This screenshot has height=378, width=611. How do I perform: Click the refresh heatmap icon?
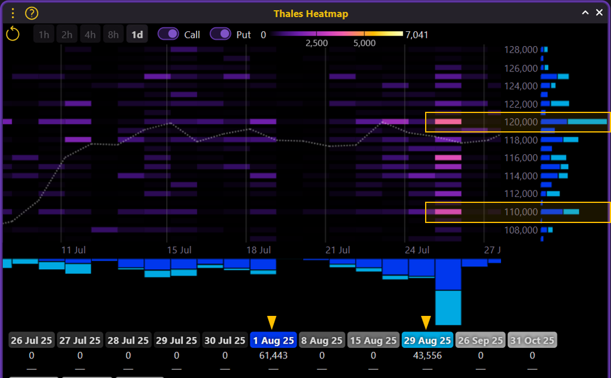(x=13, y=34)
